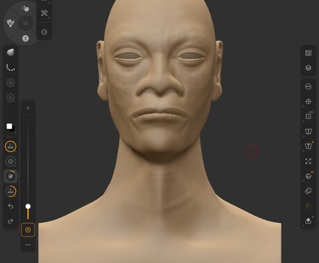Tap the overlapping squares icon
Image resolution: width=319 pixels, height=263 pixels.
click(x=308, y=191)
